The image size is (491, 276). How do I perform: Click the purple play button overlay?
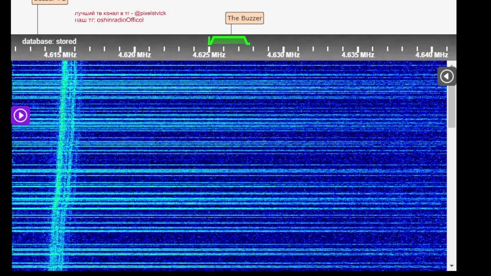click(x=20, y=115)
